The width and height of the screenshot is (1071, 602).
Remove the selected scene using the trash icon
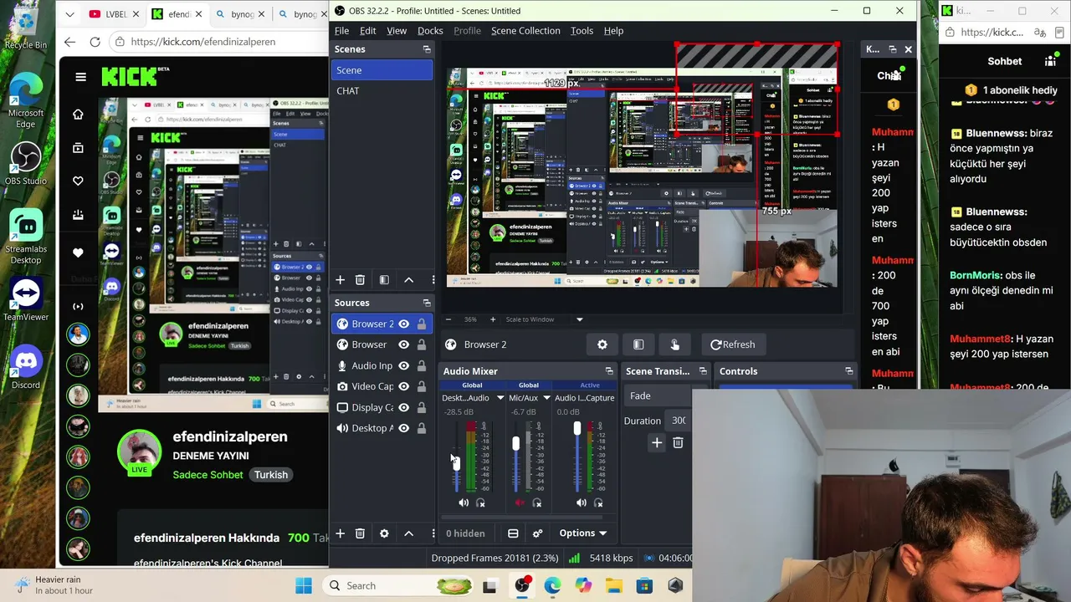click(x=360, y=280)
